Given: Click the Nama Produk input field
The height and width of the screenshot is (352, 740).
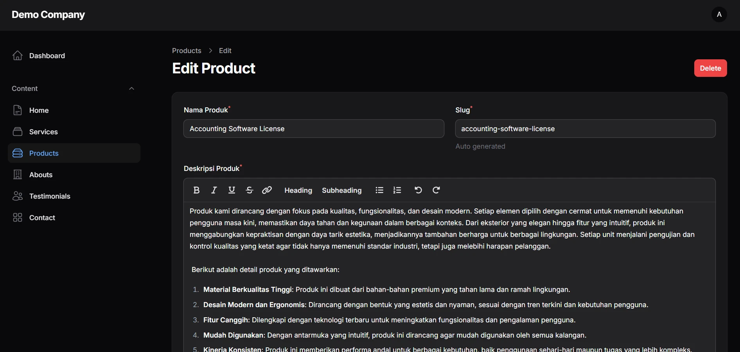Looking at the screenshot, I should (x=314, y=129).
